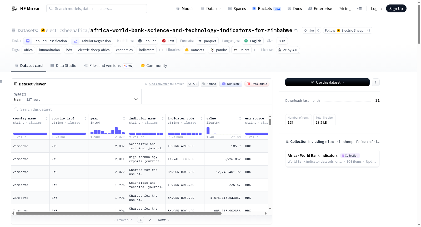The image size is (421, 227).
Task: Expand the plus one more libraries
Action: [255, 50]
